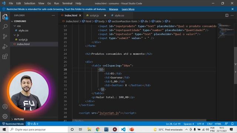
Task: Click the weather widget showing 33°C
Action: pyautogui.click(x=168, y=129)
